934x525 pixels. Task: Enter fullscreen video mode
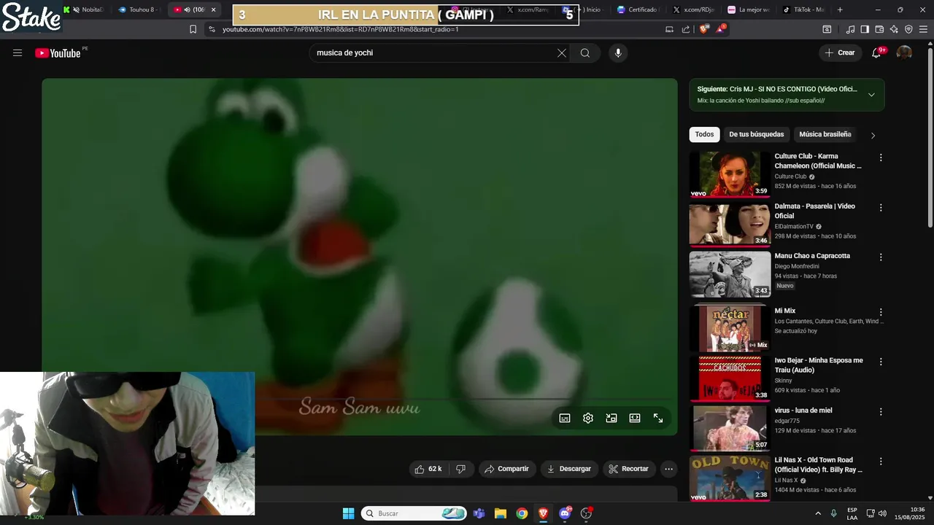pyautogui.click(x=658, y=418)
